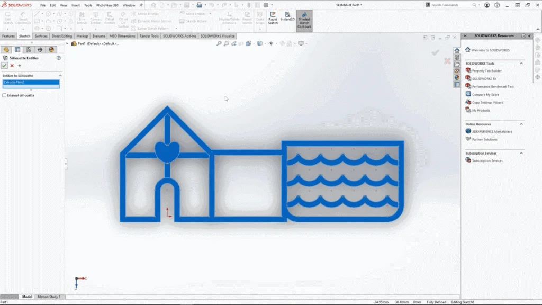The width and height of the screenshot is (542, 305).
Task: Switch to MBD Dimensions tab
Action: 122,36
